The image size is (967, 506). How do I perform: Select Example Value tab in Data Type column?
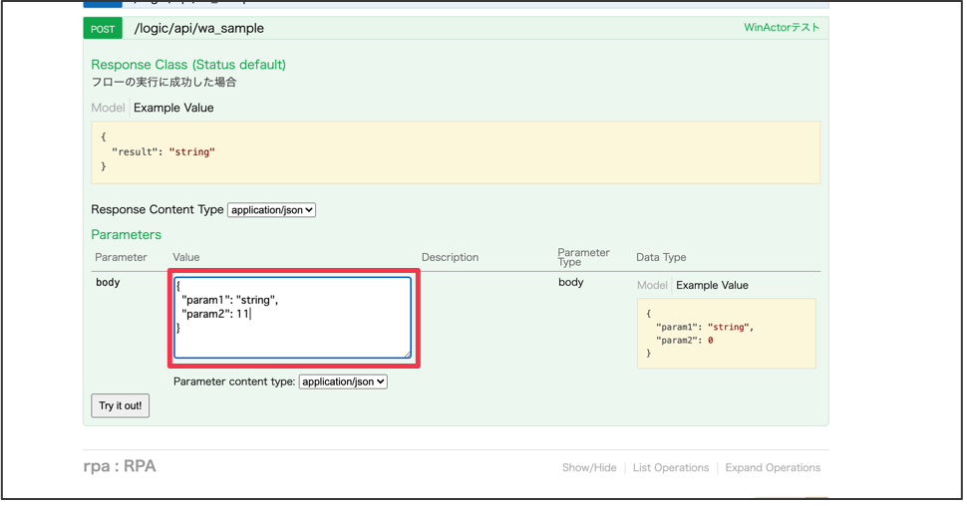(x=712, y=285)
